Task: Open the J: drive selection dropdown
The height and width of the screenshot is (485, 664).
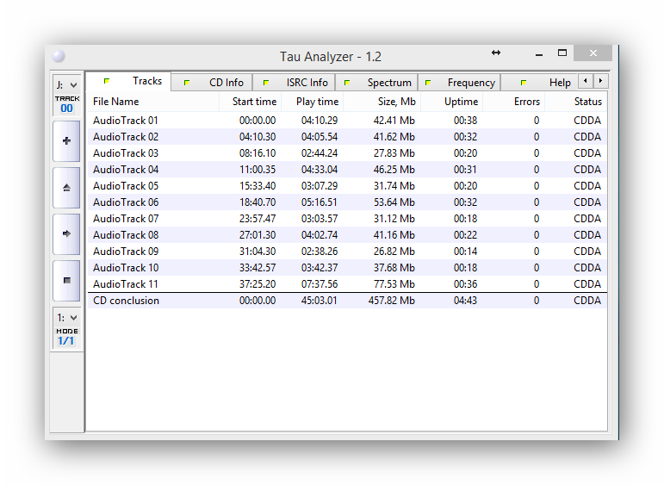Action: click(x=66, y=84)
